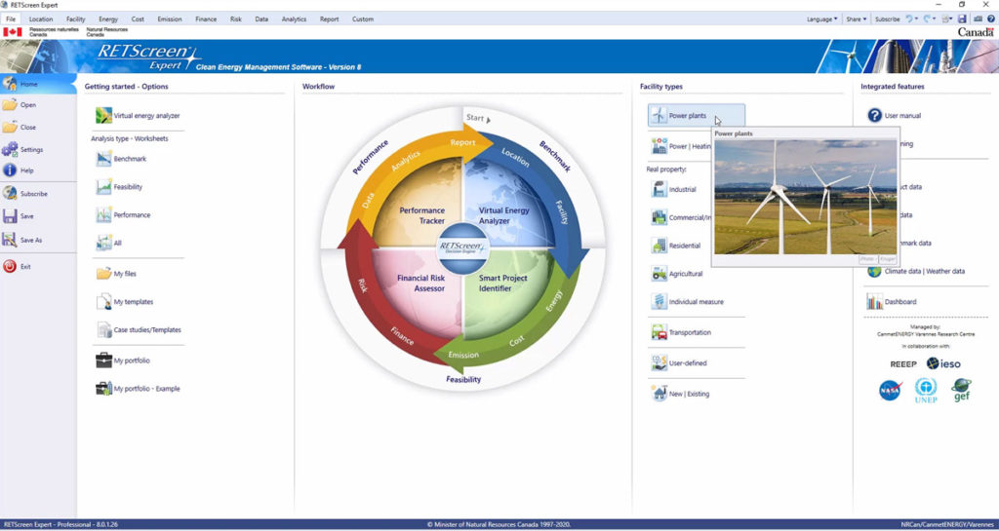Click the blue help question mark in top toolbar
999x531 pixels.
click(x=991, y=19)
